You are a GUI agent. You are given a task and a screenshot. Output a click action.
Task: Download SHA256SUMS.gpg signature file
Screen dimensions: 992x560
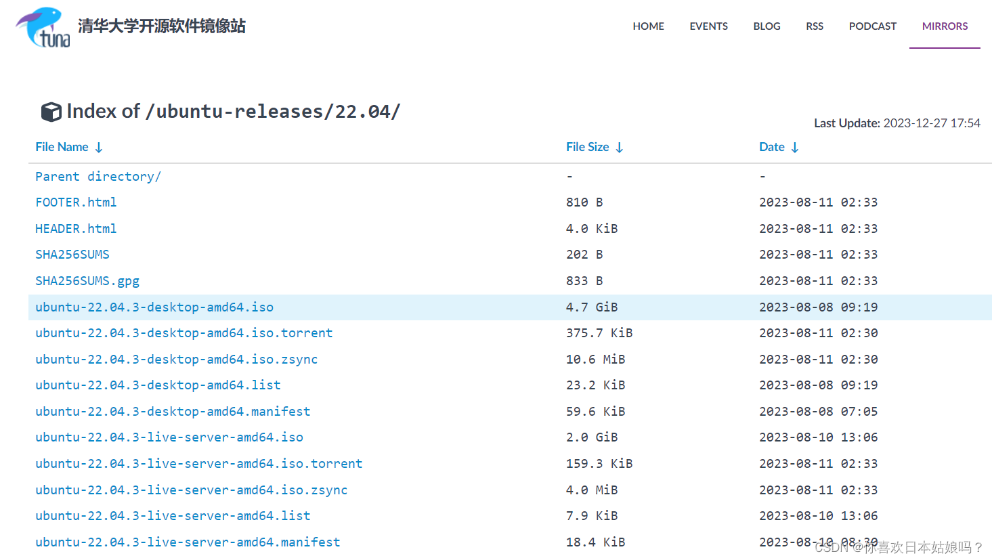[x=87, y=281]
